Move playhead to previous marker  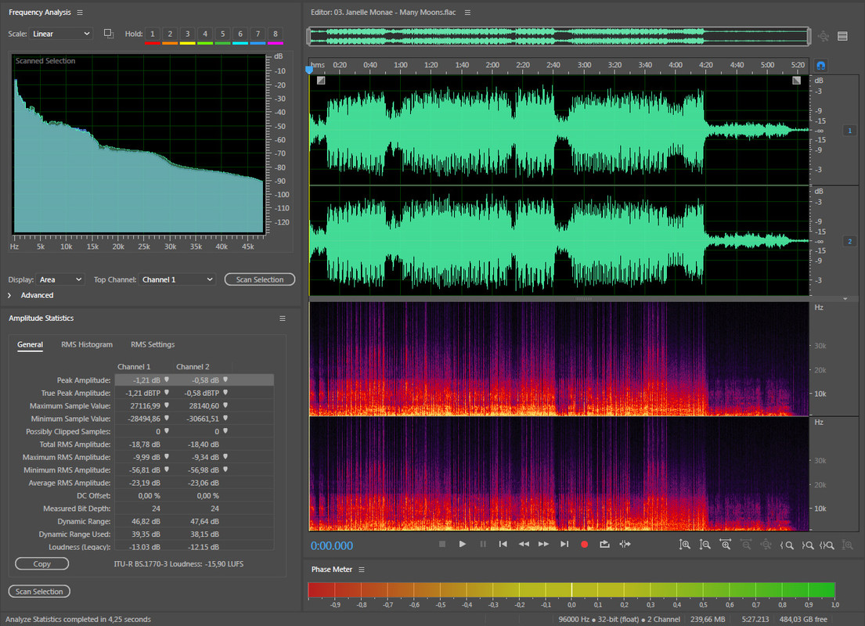click(x=503, y=544)
